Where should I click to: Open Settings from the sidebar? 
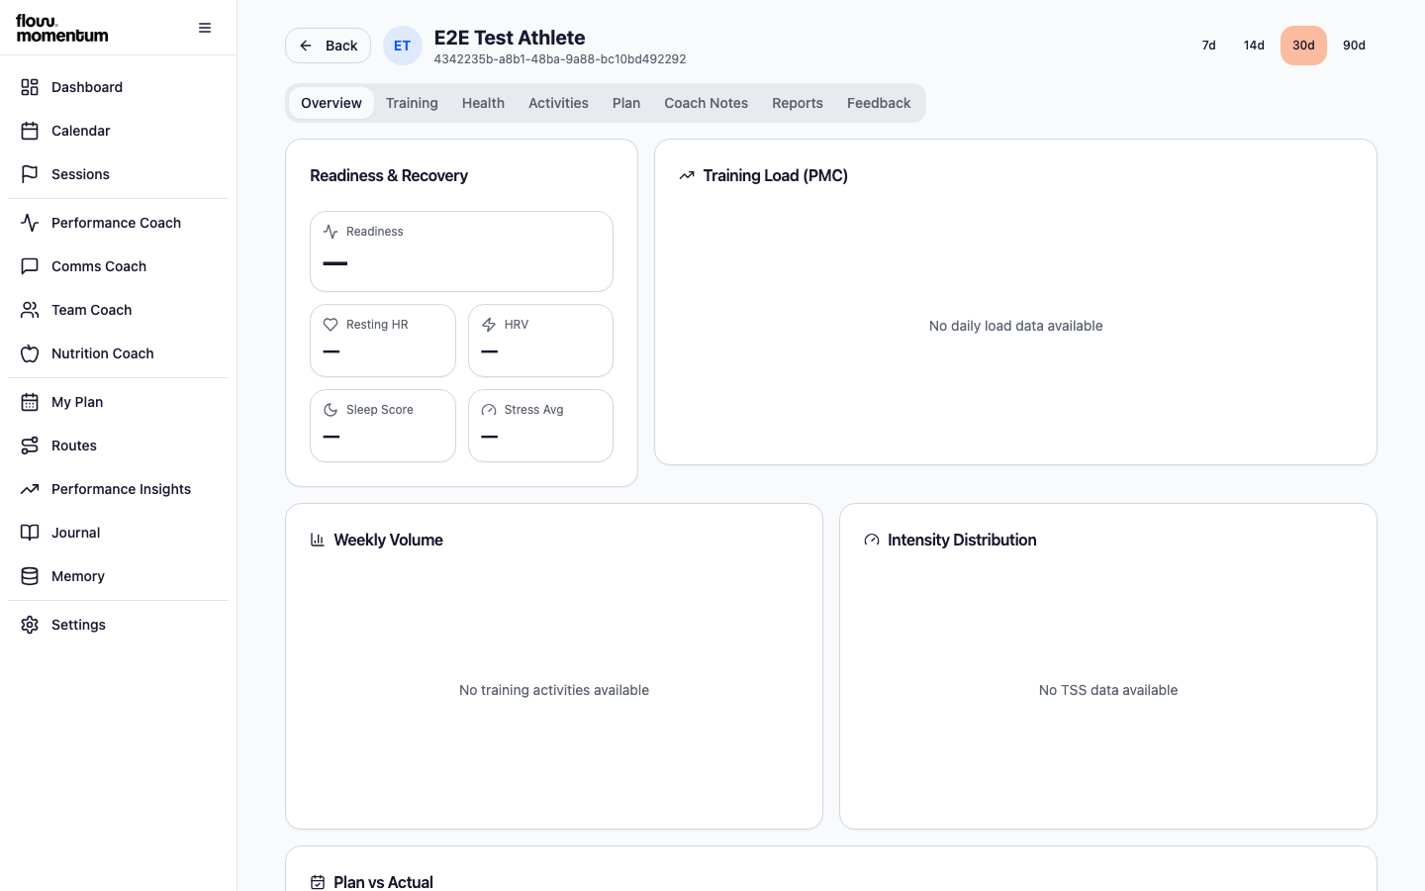119,625
